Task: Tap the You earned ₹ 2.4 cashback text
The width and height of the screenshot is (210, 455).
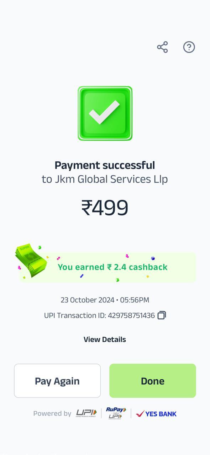Action: (112, 267)
